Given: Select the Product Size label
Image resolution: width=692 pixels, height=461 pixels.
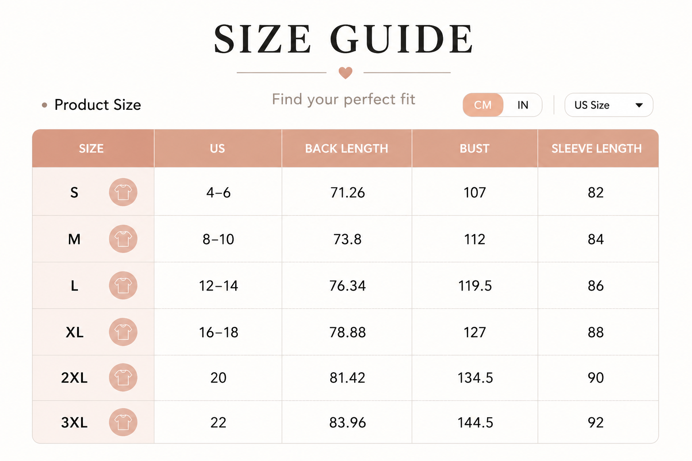Looking at the screenshot, I should pyautogui.click(x=98, y=105).
